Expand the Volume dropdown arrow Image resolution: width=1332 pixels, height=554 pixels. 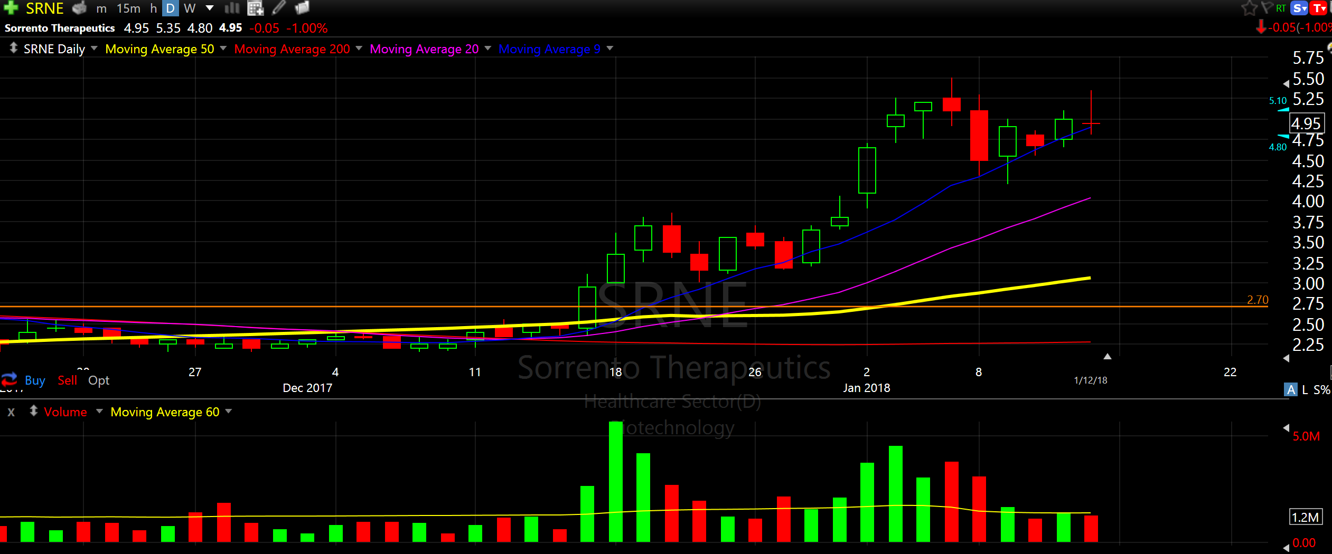(99, 411)
